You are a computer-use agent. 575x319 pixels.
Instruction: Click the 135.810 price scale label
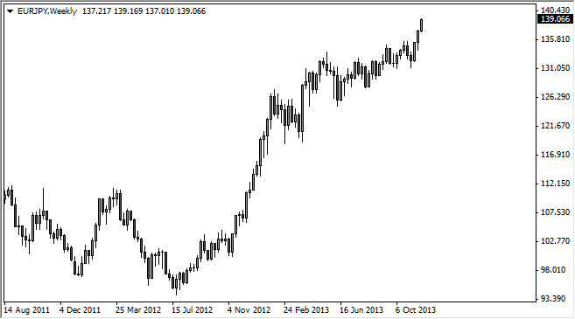coord(555,38)
